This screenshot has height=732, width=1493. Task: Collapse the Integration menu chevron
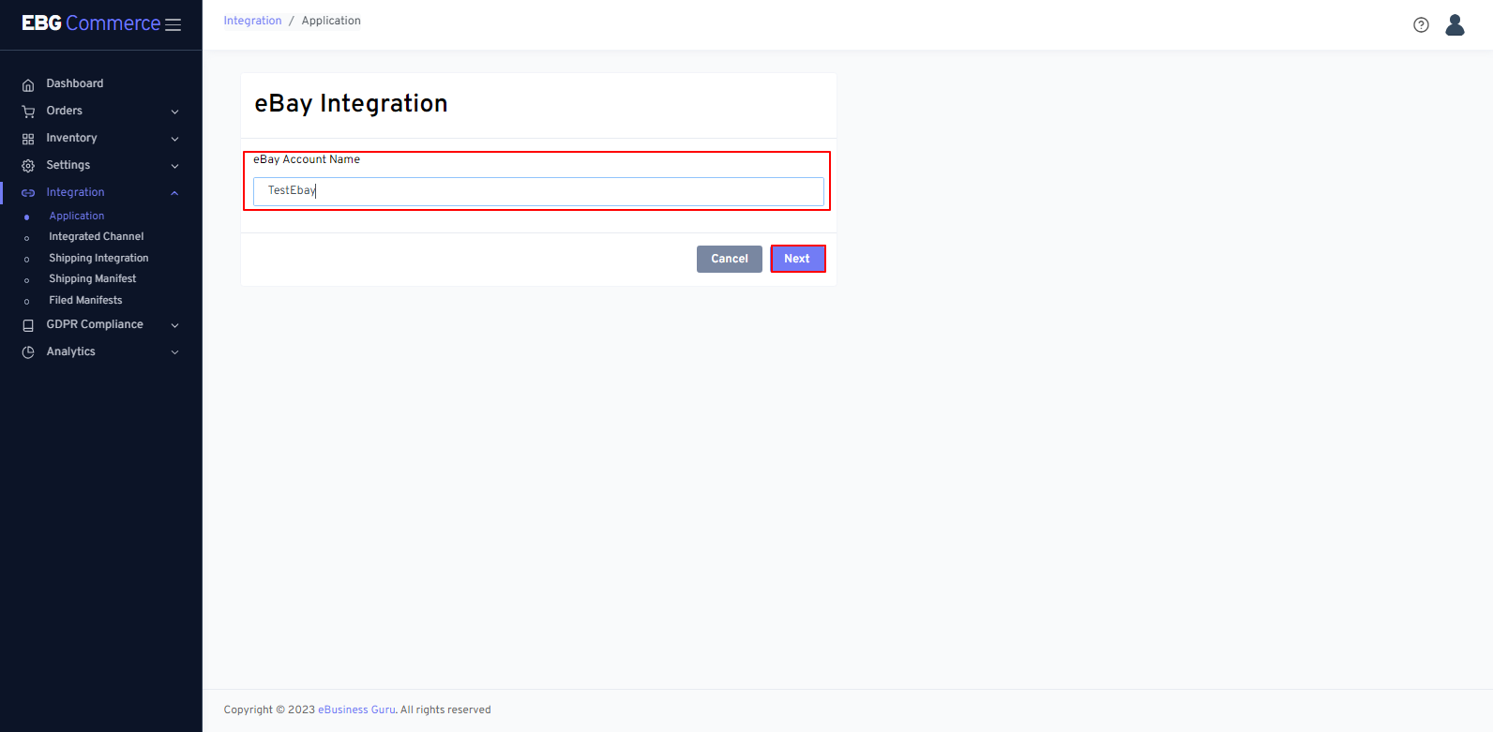[174, 193]
